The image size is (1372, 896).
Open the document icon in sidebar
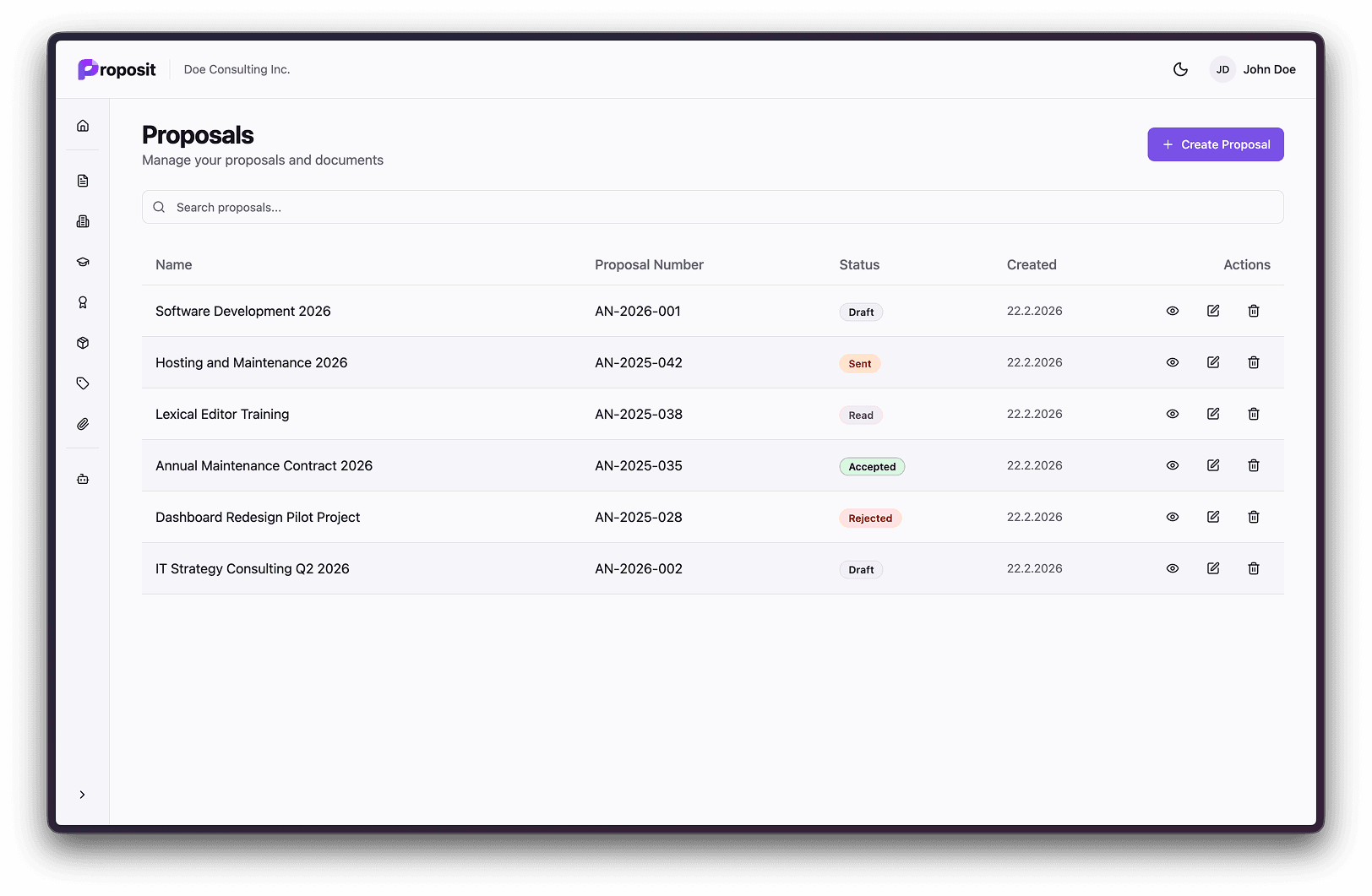point(83,181)
